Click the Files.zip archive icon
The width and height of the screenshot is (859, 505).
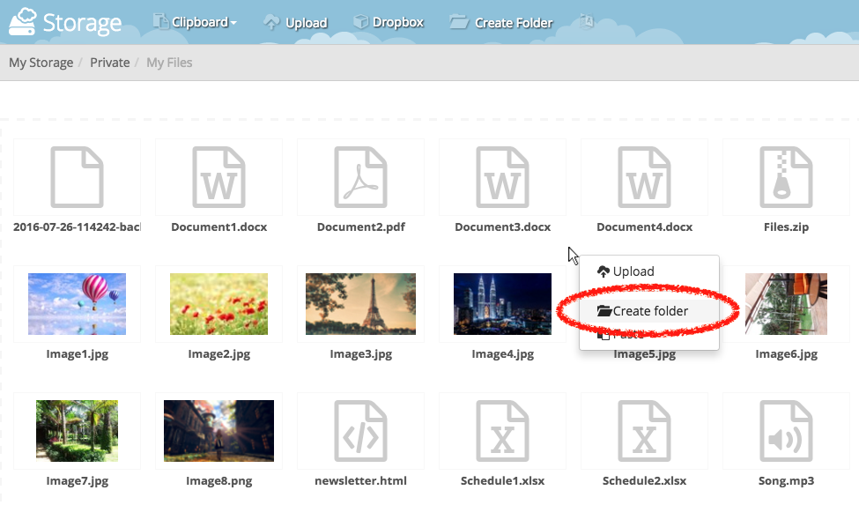[786, 178]
